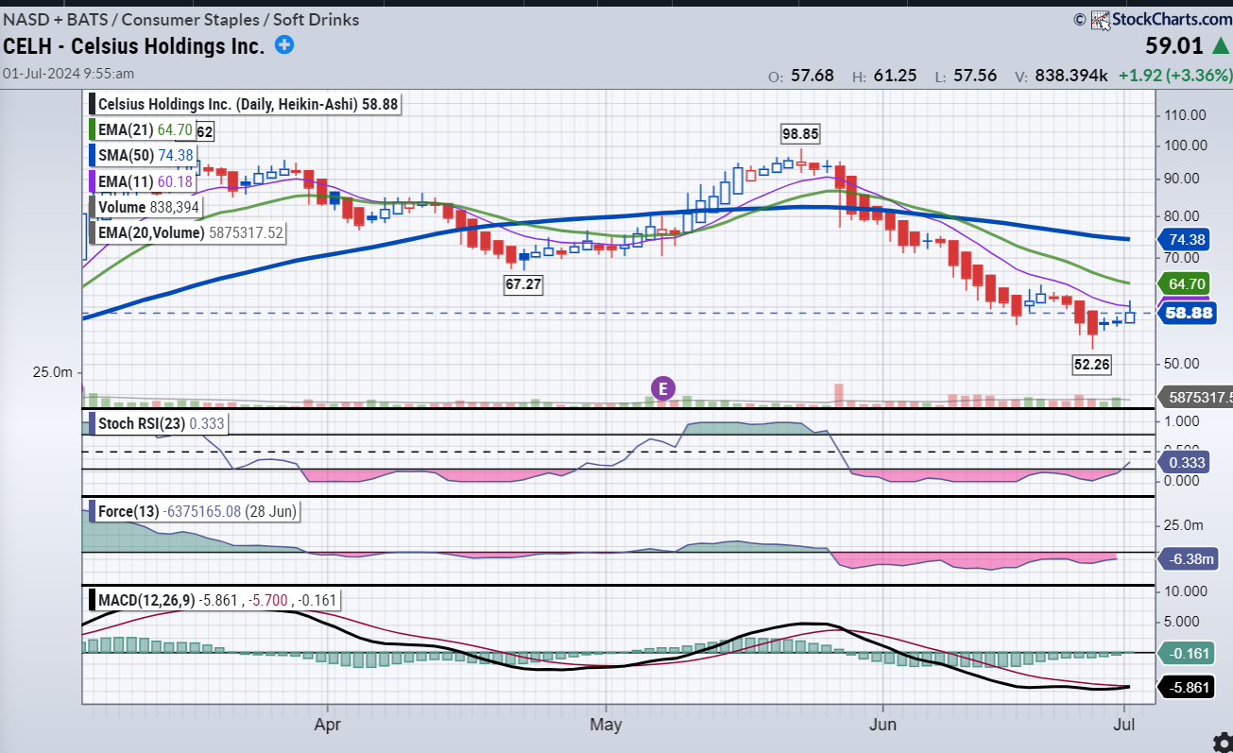Click the blue 58.88 axis price tag
This screenshot has width=1233, height=753.
(1185, 313)
